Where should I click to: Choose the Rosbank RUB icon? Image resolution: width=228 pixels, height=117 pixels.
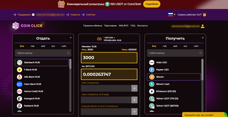click(x=19, y=106)
